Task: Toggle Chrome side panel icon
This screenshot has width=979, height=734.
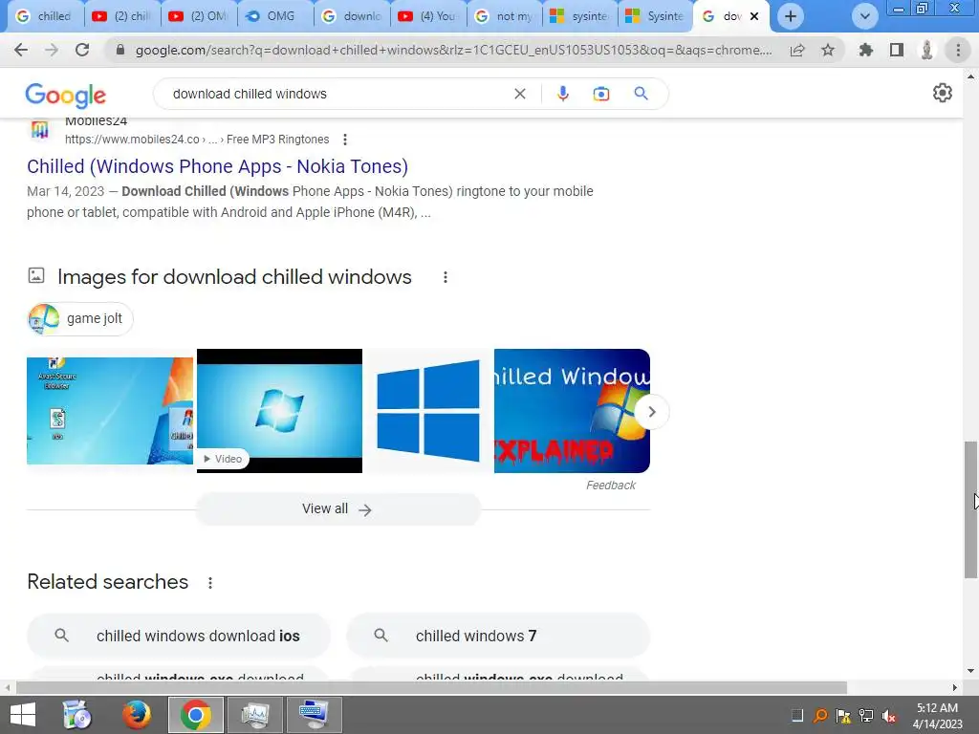Action: [x=897, y=50]
